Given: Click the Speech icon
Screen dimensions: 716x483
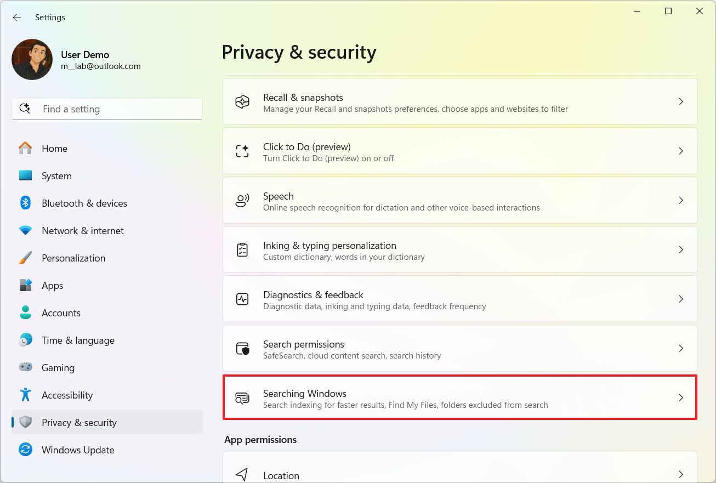Looking at the screenshot, I should click(242, 201).
